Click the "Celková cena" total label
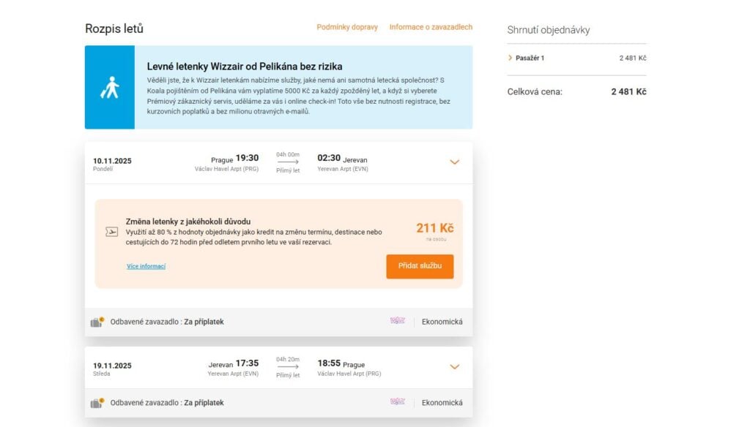The image size is (750, 427). click(535, 92)
